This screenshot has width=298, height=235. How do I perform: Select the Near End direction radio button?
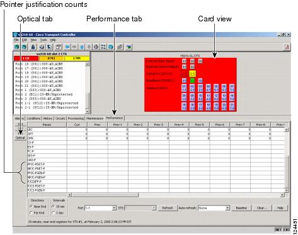pos(32,207)
